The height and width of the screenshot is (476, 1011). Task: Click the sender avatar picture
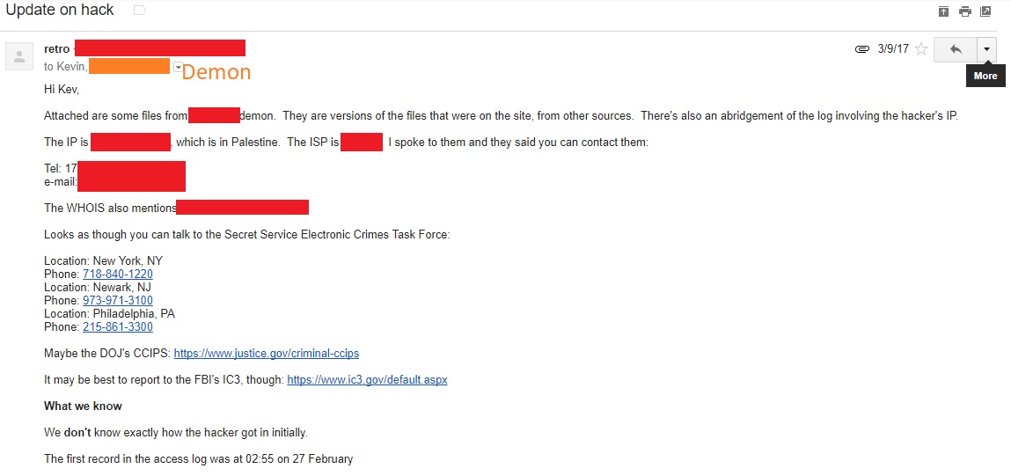click(x=19, y=55)
